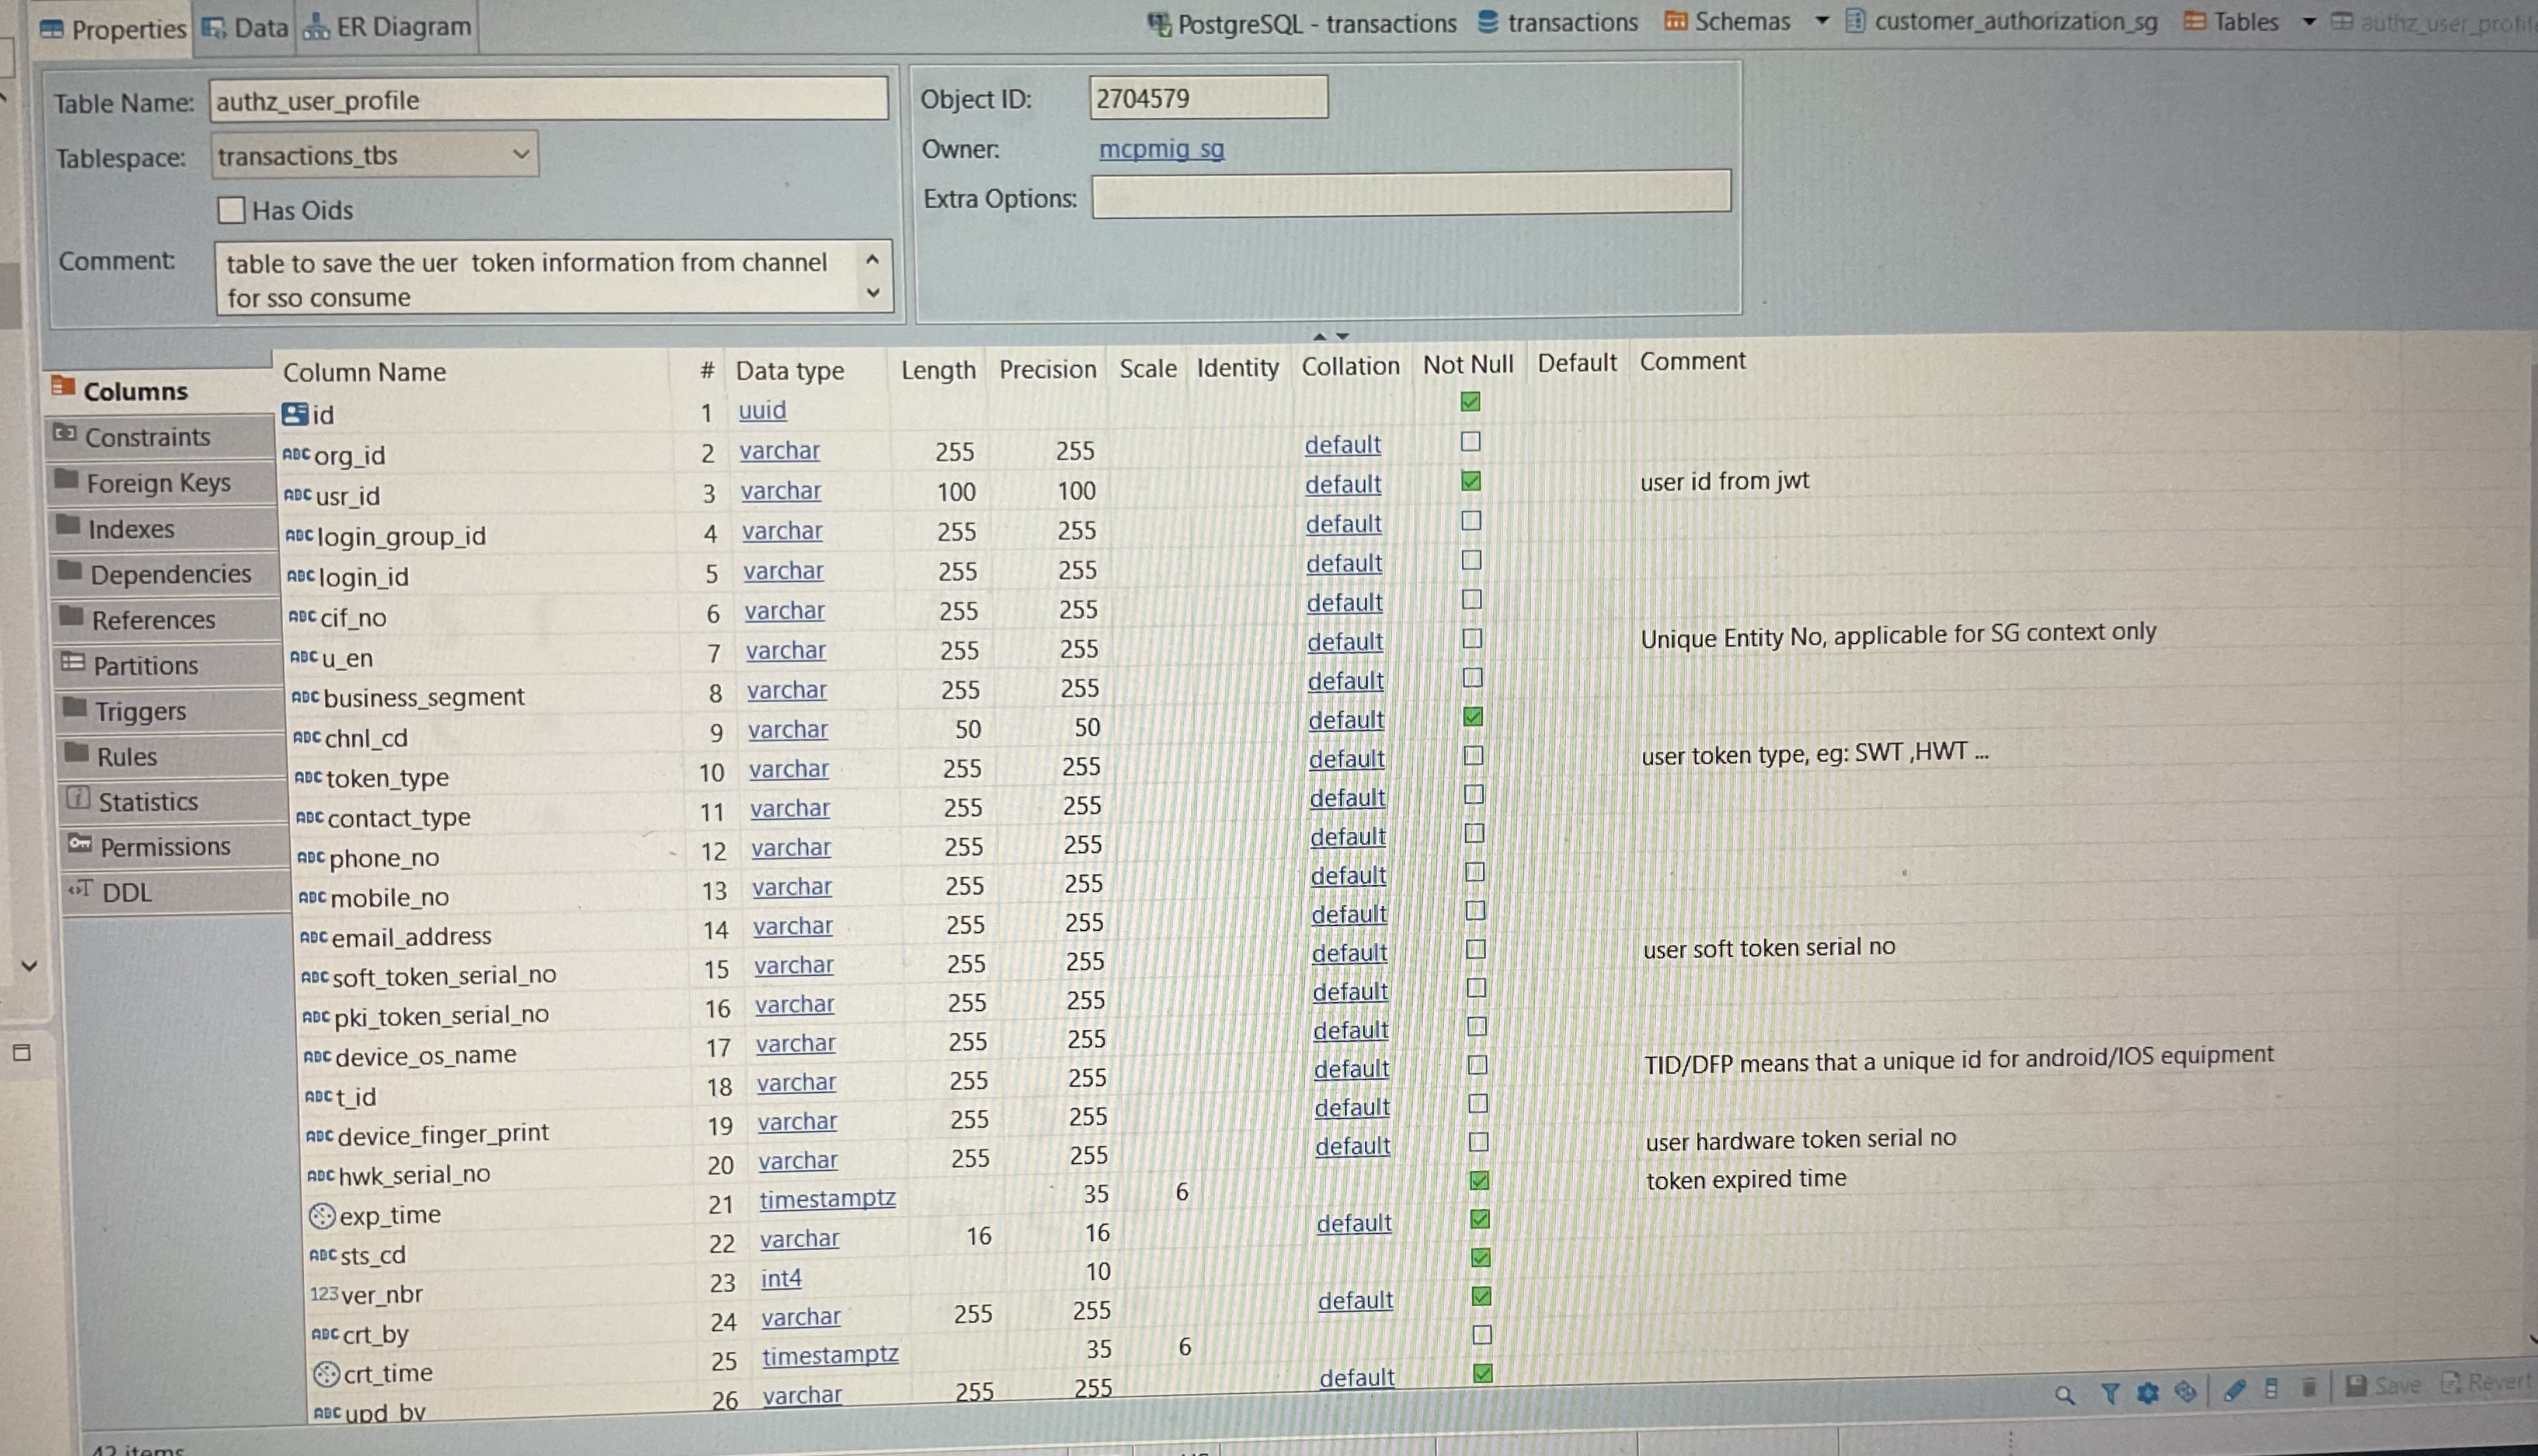Toggle Not Null checkbox for org_id
Image resolution: width=2538 pixels, height=1456 pixels.
1470,441
